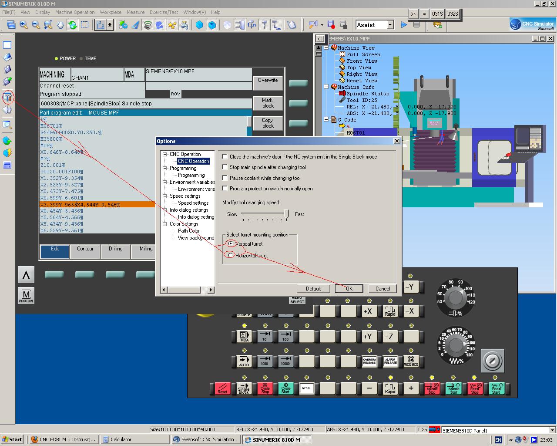This screenshot has height=446, width=557.
Task: Click the blue play button beside Assist
Action: coord(404,25)
